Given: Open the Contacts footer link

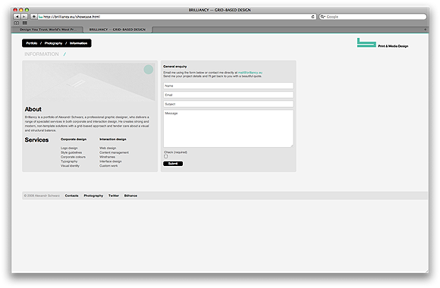Looking at the screenshot, I should (72, 196).
